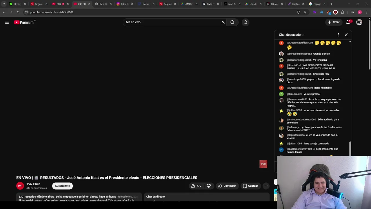Click @Proof-Khal chat username

pyautogui.click(x=294, y=65)
